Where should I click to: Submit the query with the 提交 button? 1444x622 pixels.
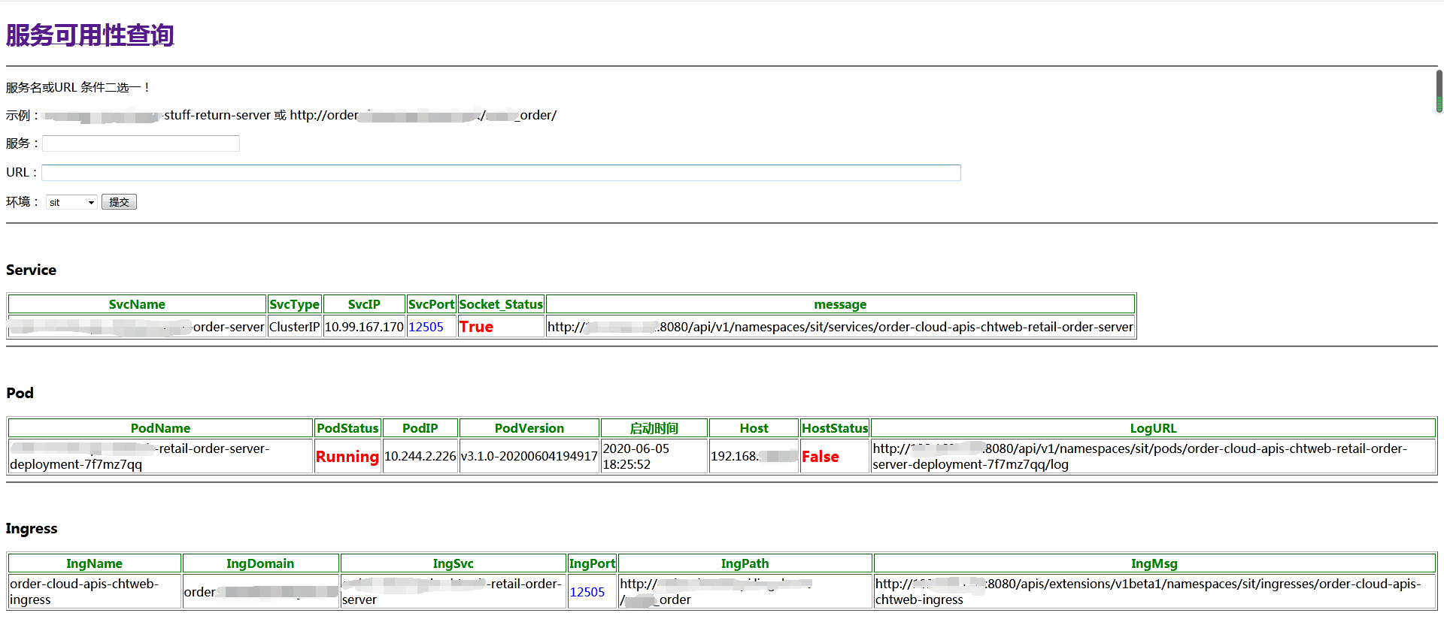119,202
